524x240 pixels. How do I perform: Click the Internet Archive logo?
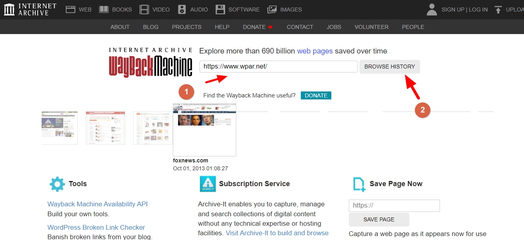point(30,10)
